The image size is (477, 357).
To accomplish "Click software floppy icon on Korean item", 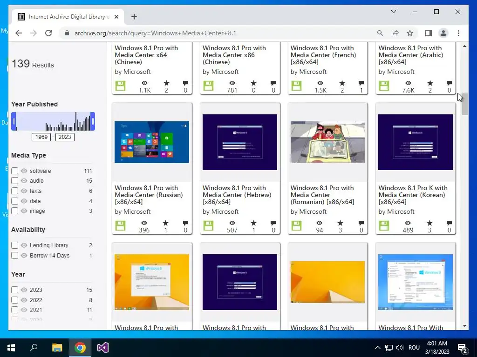I will (384, 226).
